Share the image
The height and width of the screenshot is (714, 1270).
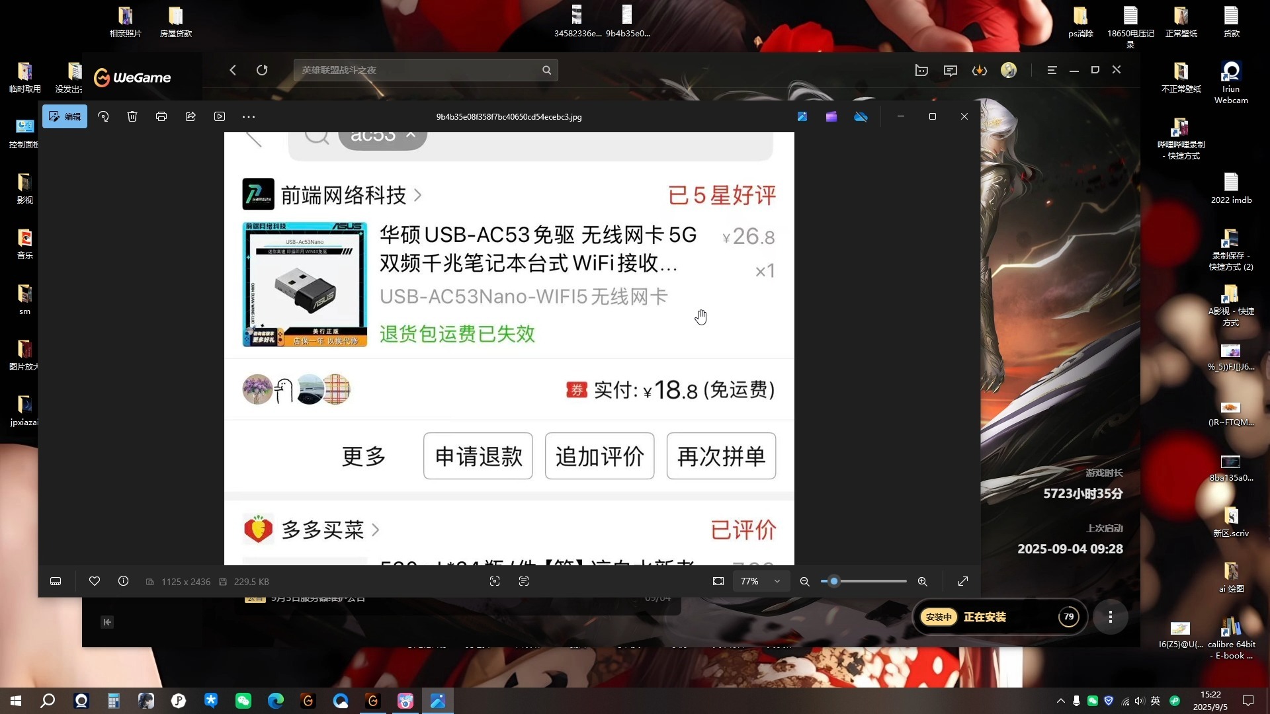pyautogui.click(x=190, y=116)
